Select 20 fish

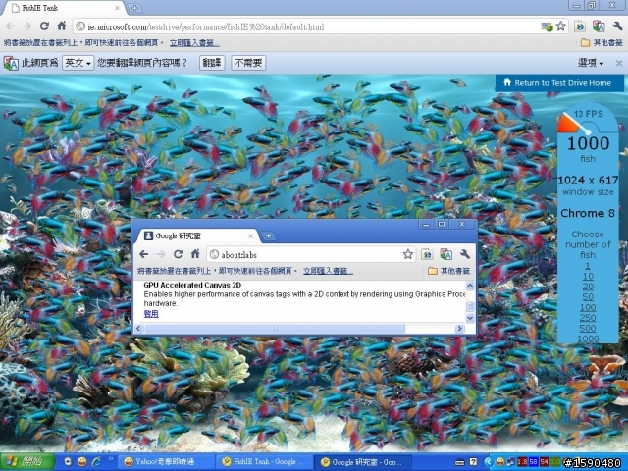tap(588, 287)
